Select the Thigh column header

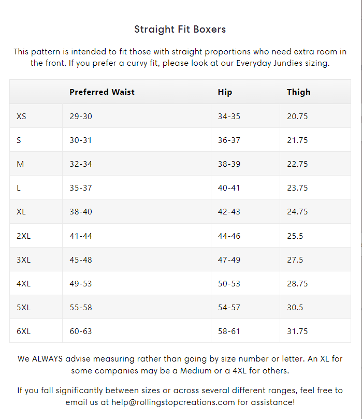tap(299, 92)
